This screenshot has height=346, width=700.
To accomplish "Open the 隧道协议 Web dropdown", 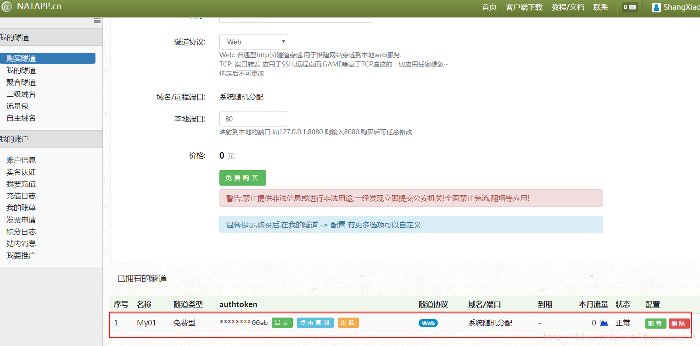I will [254, 42].
